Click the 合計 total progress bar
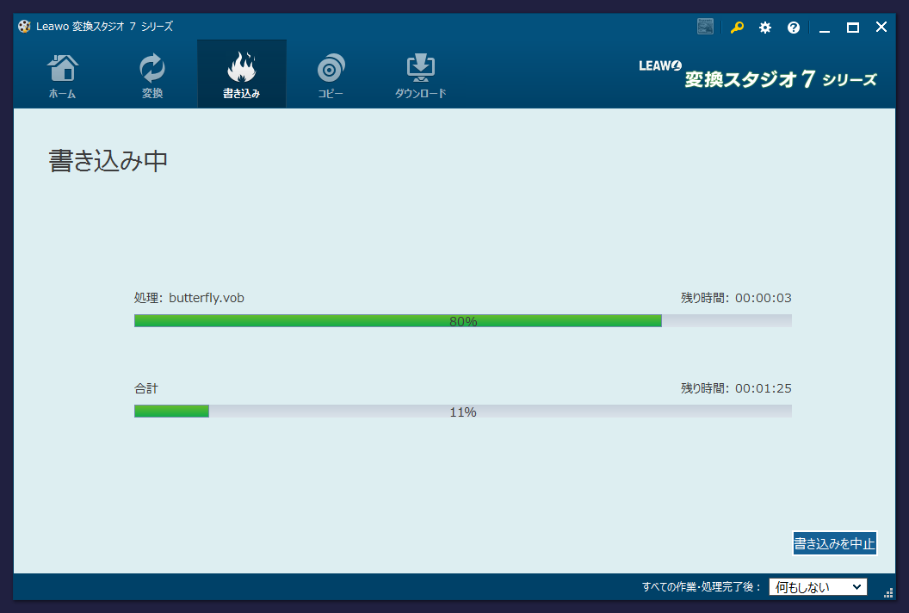 (462, 412)
